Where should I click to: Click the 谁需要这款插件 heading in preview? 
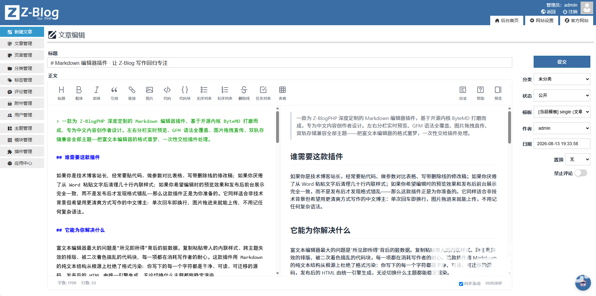click(x=316, y=157)
